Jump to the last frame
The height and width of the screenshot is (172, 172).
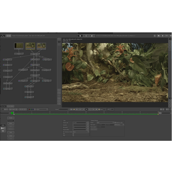(97, 109)
